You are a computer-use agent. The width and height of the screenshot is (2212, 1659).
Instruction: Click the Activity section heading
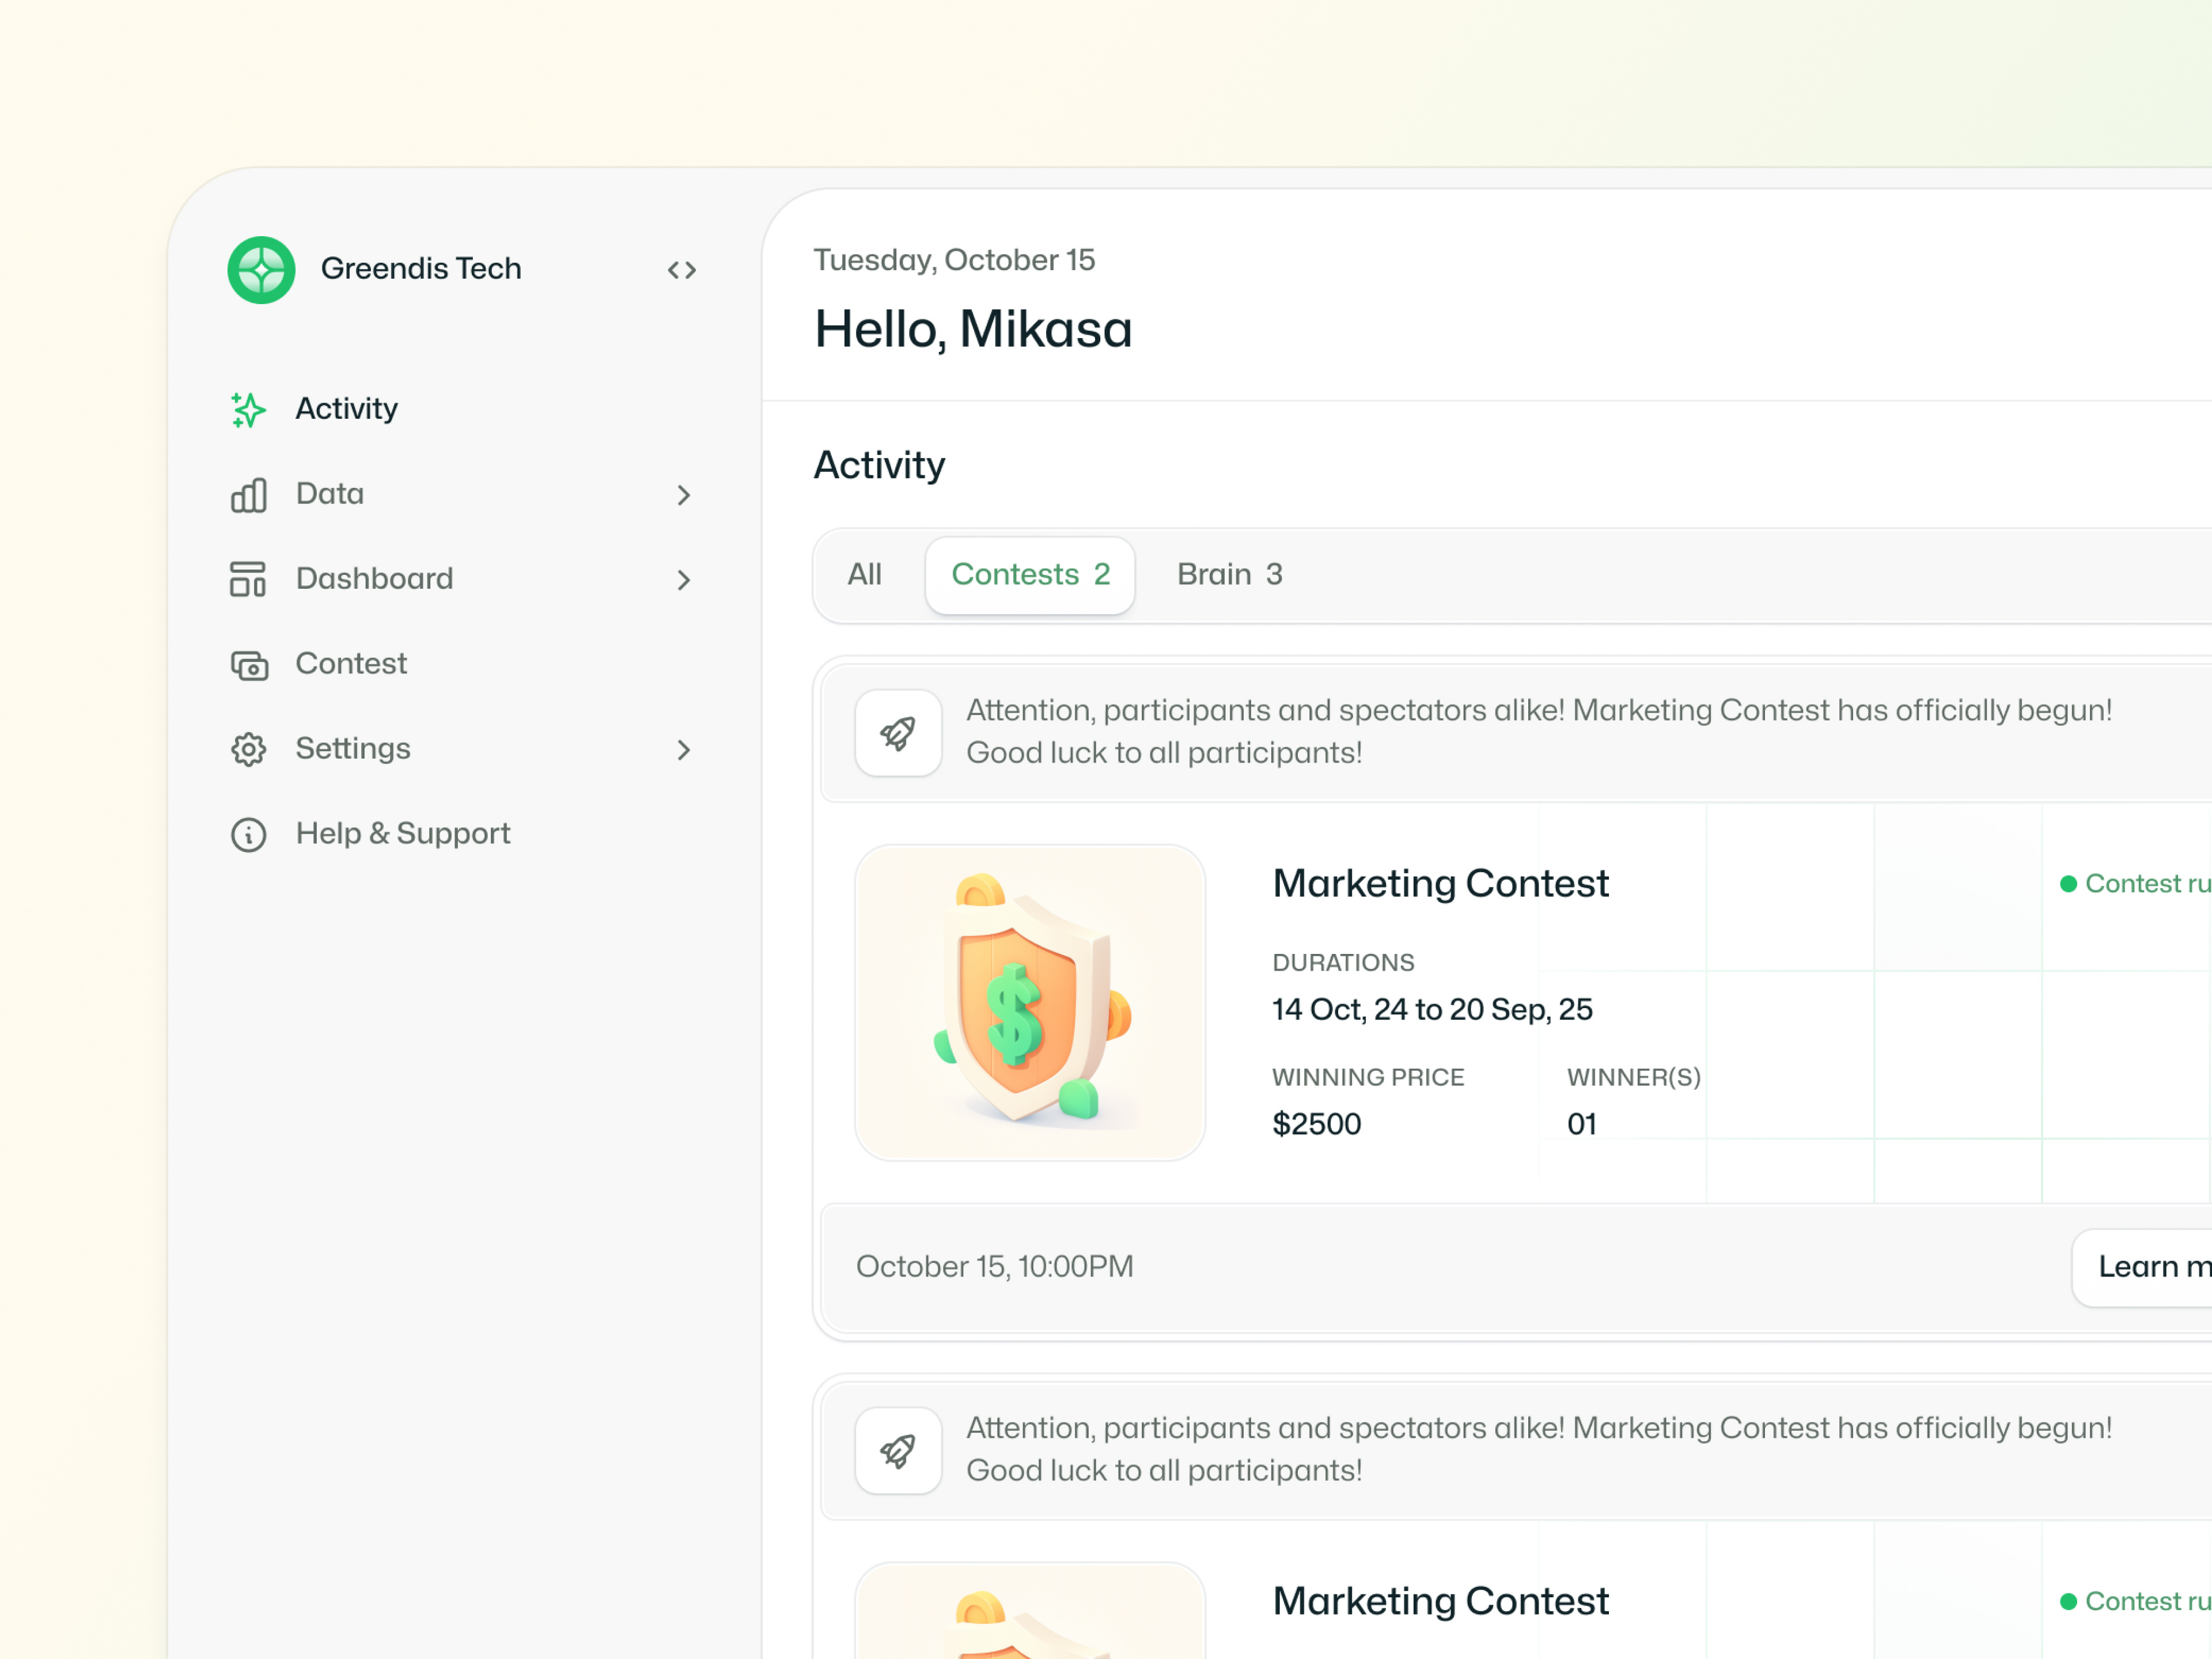click(x=879, y=466)
